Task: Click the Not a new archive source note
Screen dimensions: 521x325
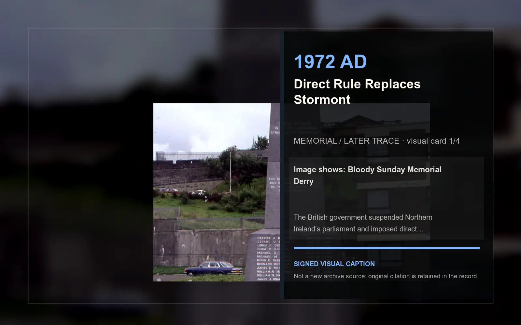Action: pos(386,276)
